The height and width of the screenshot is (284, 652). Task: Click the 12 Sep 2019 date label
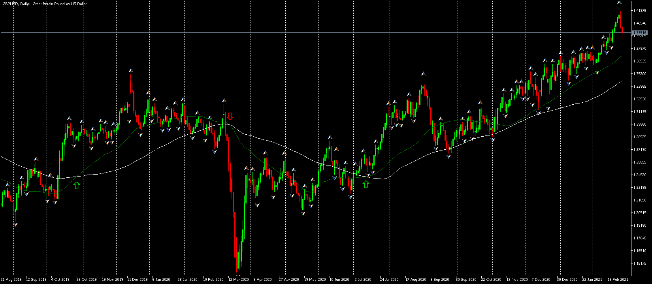(x=36, y=279)
